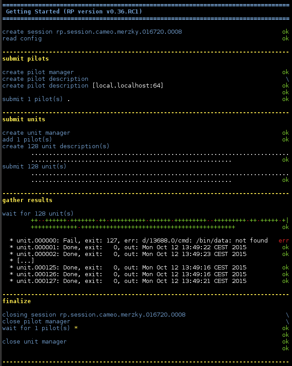
Task: Click the 'Getting Started (RP version v0.36.RC1)' title
Action: [x=74, y=11]
